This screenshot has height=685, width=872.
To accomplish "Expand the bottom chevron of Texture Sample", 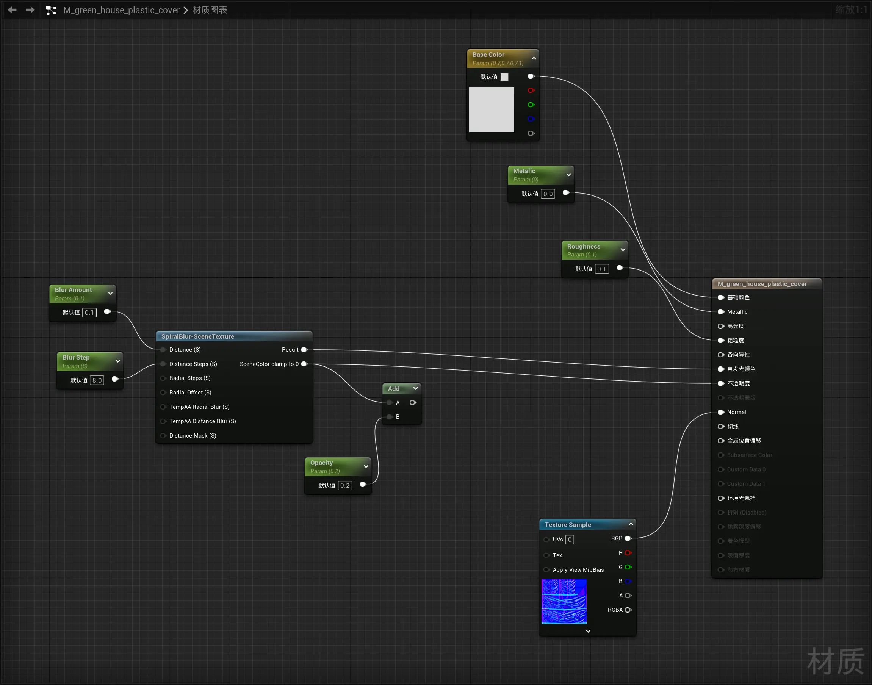I will coord(588,631).
